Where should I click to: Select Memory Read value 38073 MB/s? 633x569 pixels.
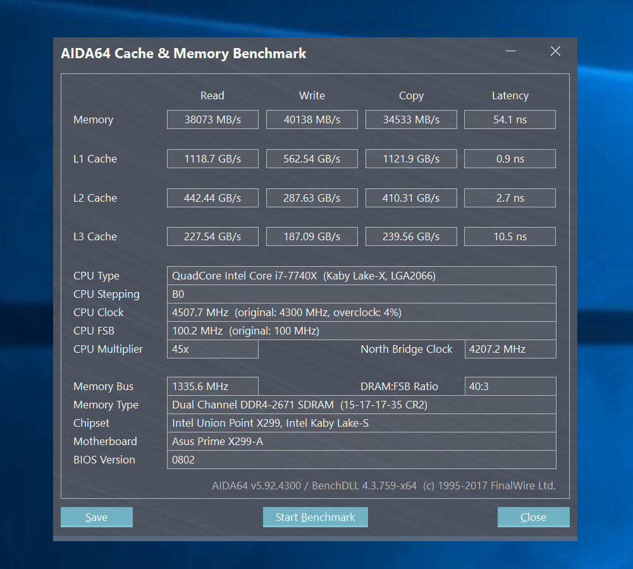click(212, 119)
